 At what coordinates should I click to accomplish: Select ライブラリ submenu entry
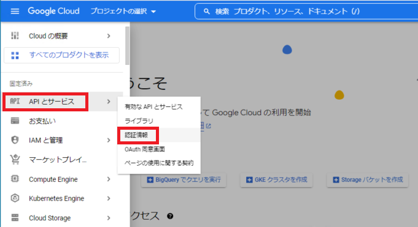click(159, 121)
